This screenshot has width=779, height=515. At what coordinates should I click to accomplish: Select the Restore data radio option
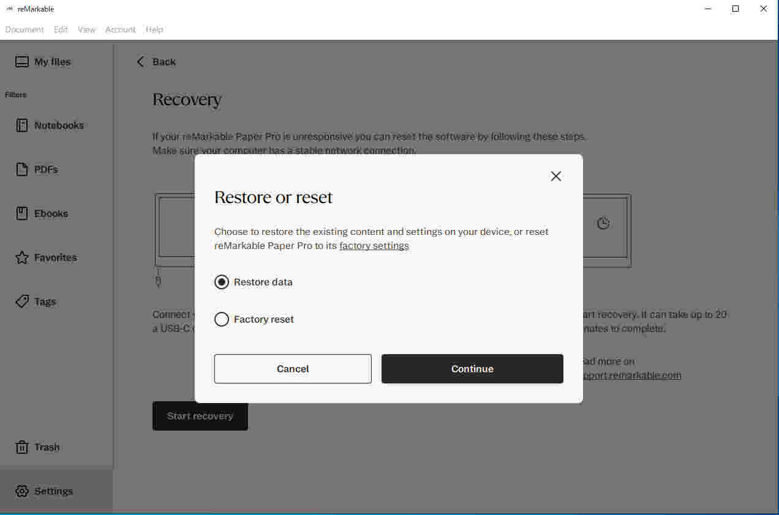(x=222, y=282)
